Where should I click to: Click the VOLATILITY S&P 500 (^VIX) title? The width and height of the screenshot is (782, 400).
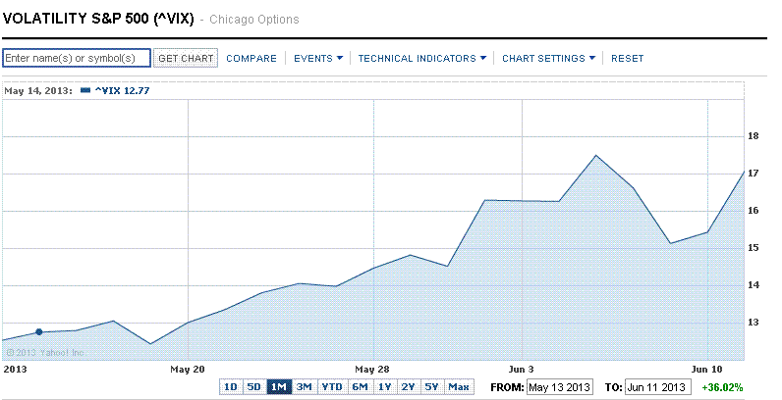pos(98,19)
